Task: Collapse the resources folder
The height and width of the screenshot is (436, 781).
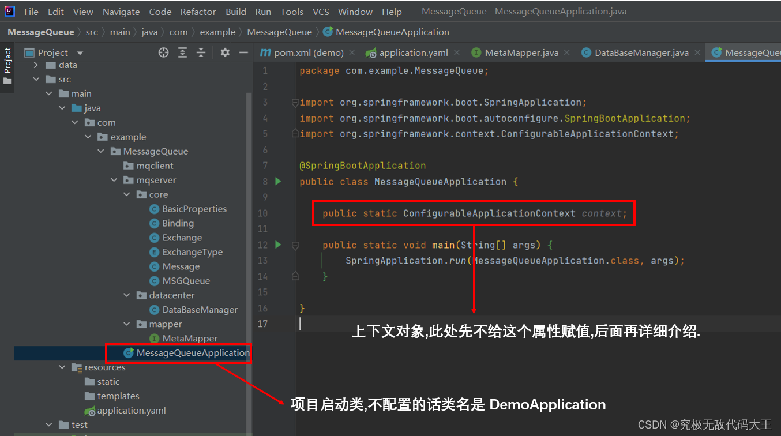Action: (62, 367)
